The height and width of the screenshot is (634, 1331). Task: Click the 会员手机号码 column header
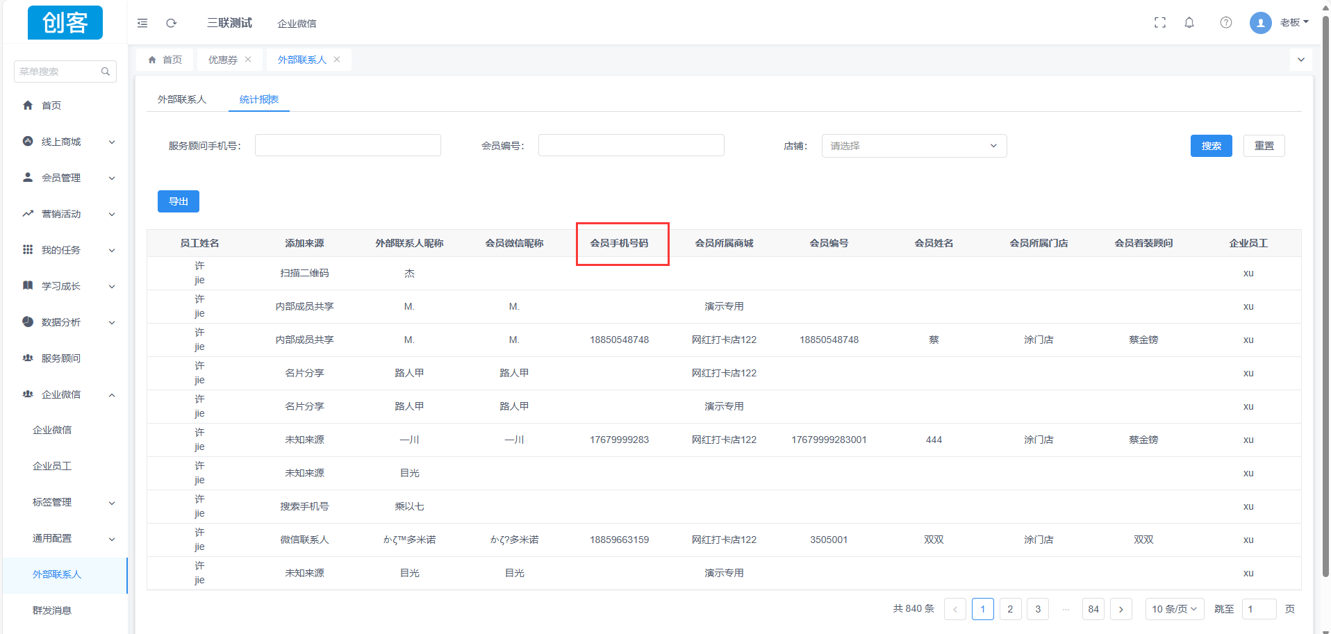click(620, 243)
